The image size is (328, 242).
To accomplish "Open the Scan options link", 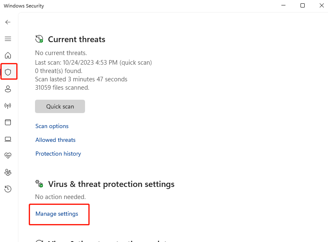I will point(52,126).
